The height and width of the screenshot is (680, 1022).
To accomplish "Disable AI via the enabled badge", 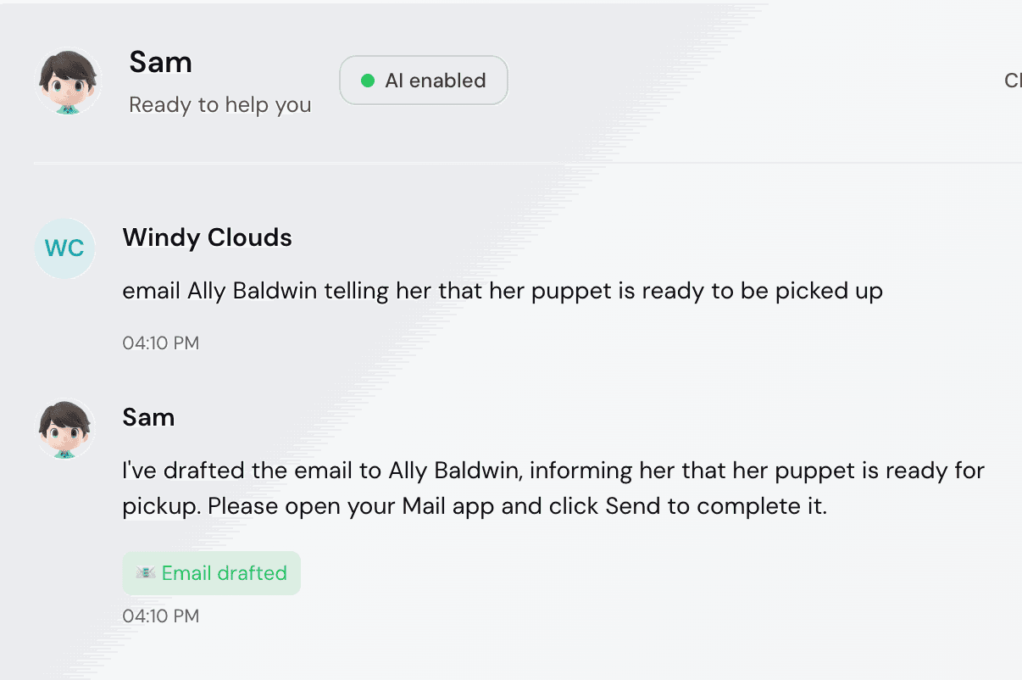I will coord(423,80).
